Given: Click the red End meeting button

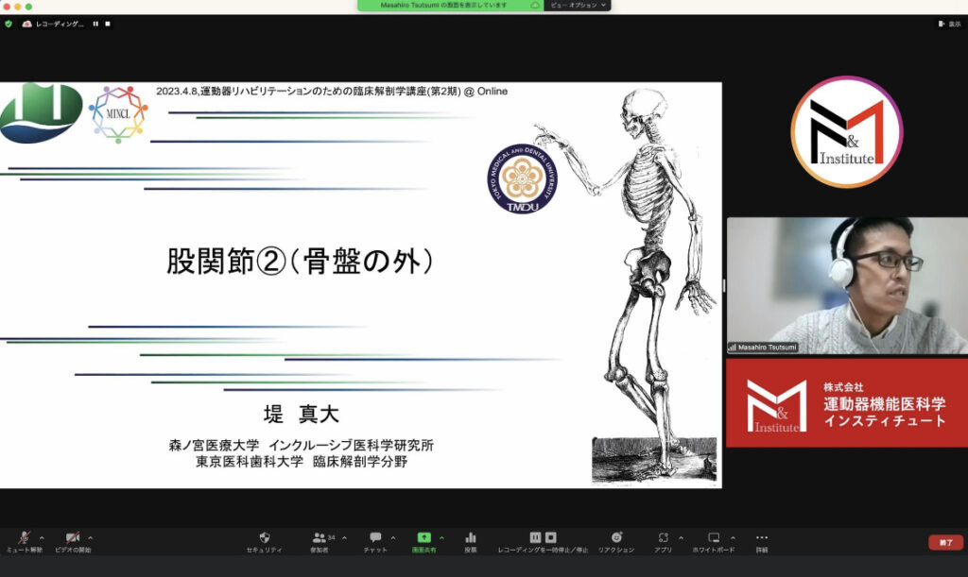Looking at the screenshot, I should coord(945,542).
